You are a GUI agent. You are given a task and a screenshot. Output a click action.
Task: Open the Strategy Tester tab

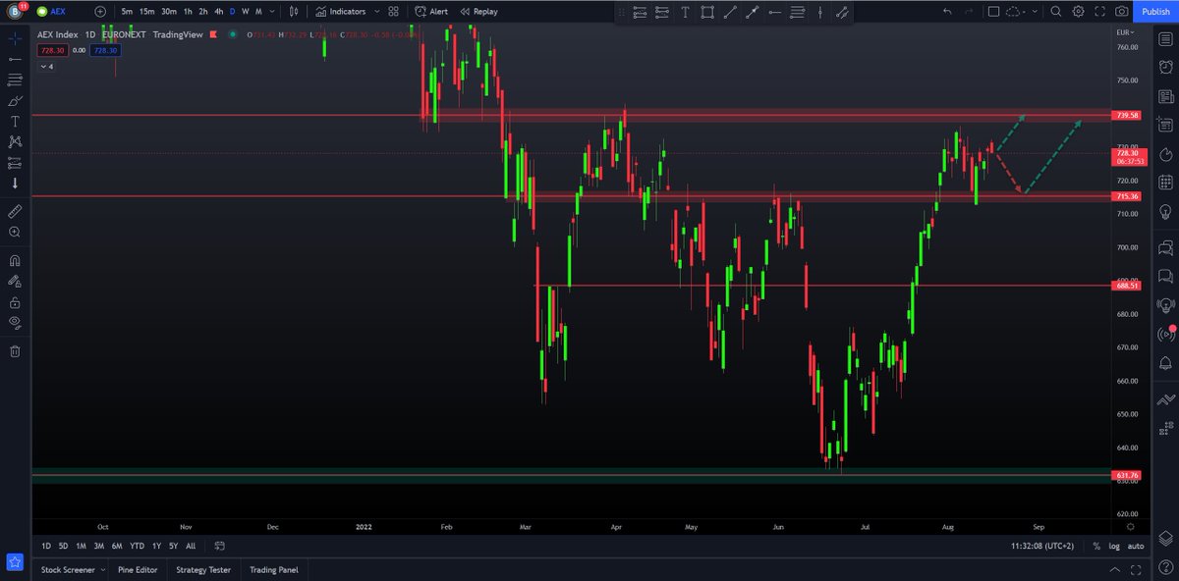click(x=203, y=569)
